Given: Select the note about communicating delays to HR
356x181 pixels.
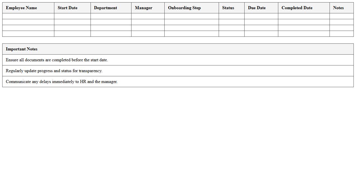Looking at the screenshot, I should (62, 82).
